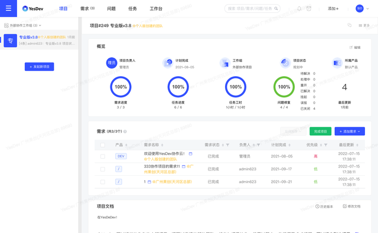Click the 负责人 filter funnel icon
The height and width of the screenshot is (233, 378).
pyautogui.click(x=259, y=145)
